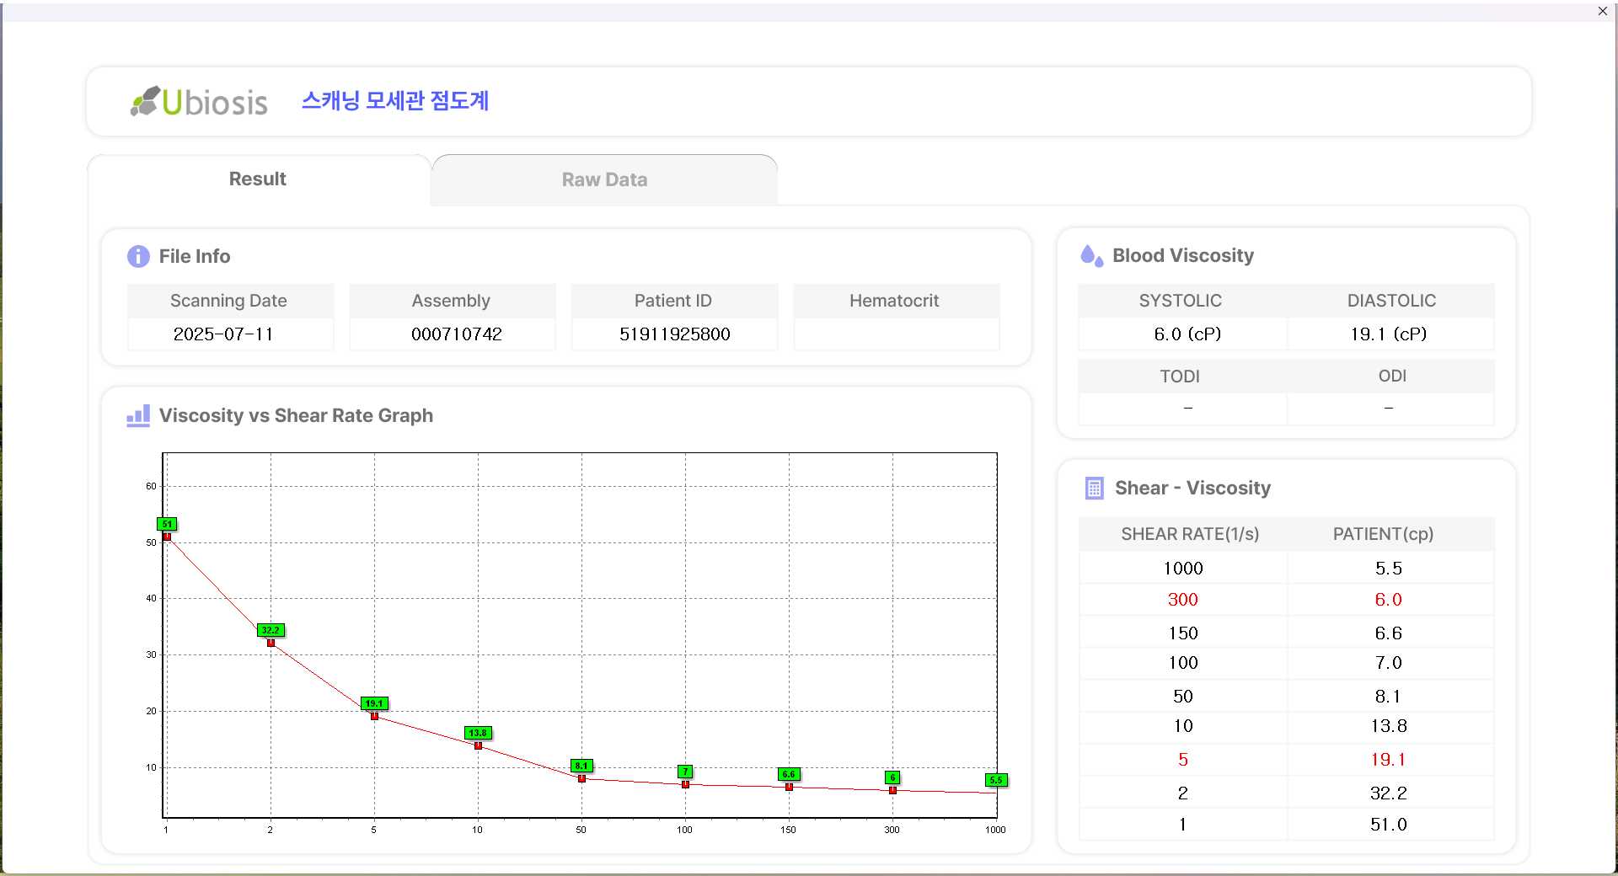This screenshot has height=876, width=1618.
Task: Click the Ubiosis logo icon
Action: tap(145, 101)
